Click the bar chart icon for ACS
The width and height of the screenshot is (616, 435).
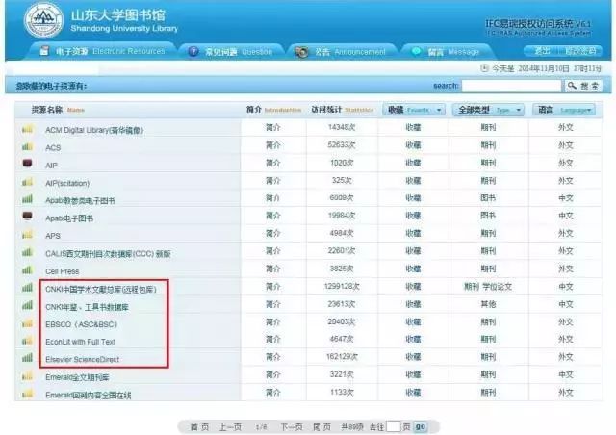click(x=28, y=146)
